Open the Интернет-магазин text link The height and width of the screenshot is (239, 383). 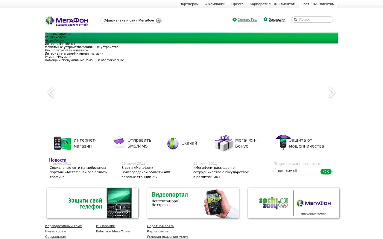(x=85, y=143)
